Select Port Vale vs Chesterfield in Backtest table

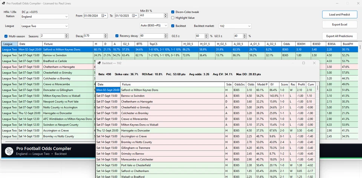pos(206,165)
